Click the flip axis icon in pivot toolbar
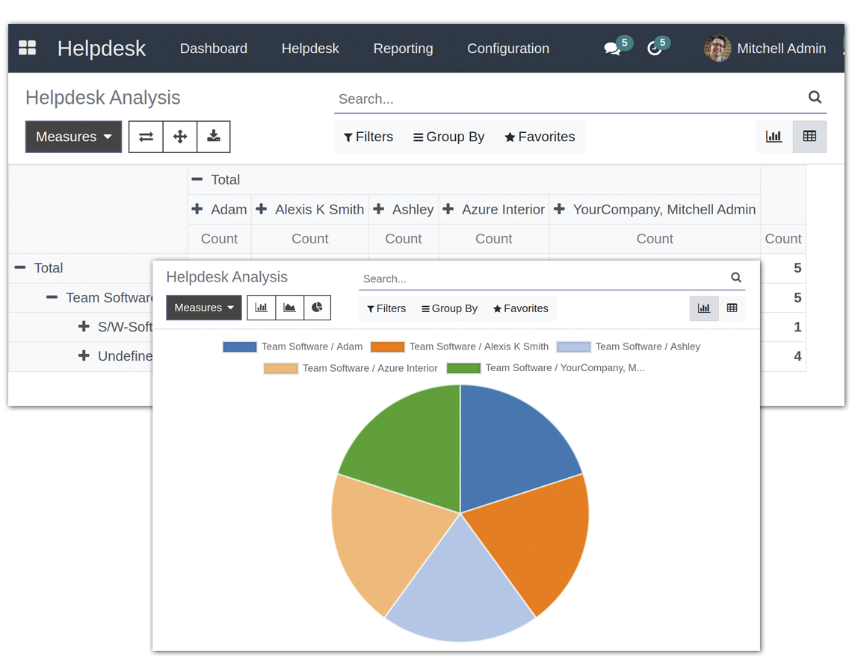This screenshot has height=672, width=852. tap(146, 137)
